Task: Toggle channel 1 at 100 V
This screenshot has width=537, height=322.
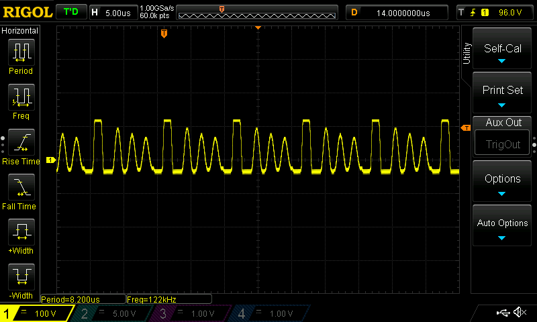Action: click(x=36, y=313)
